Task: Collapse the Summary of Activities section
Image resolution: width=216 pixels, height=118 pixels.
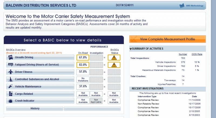Action: tap(131, 49)
